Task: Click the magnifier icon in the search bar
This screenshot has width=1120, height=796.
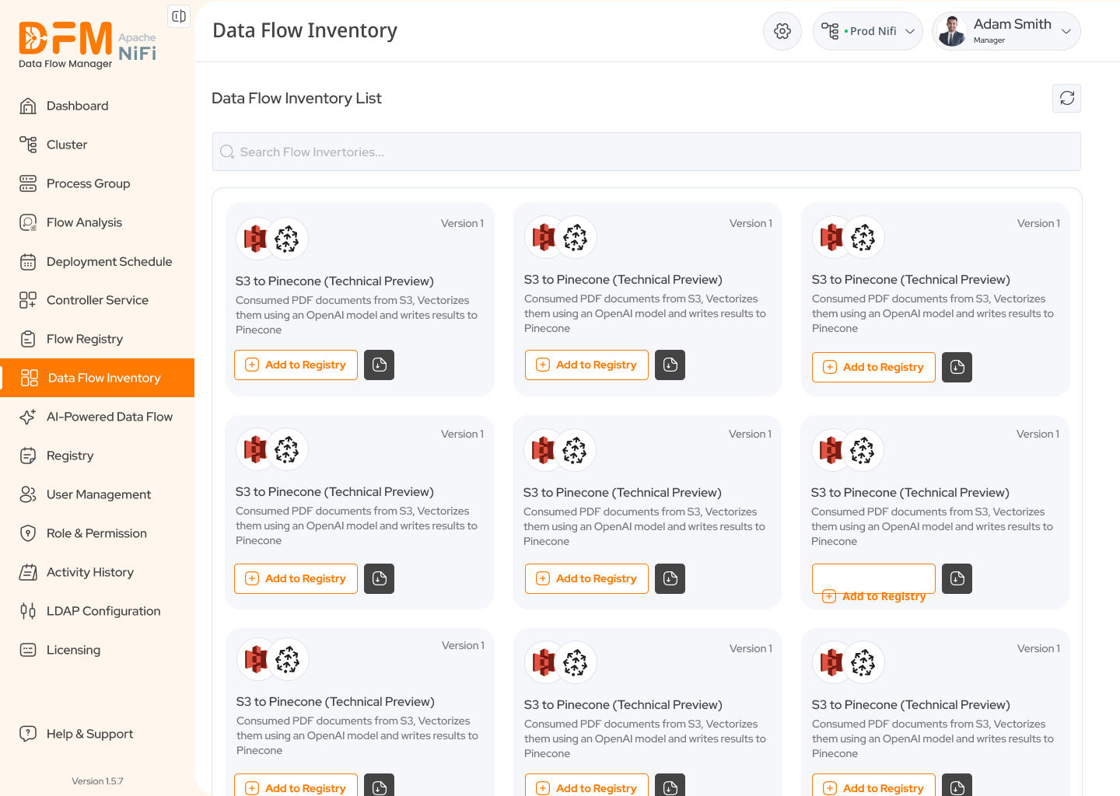Action: click(x=227, y=152)
